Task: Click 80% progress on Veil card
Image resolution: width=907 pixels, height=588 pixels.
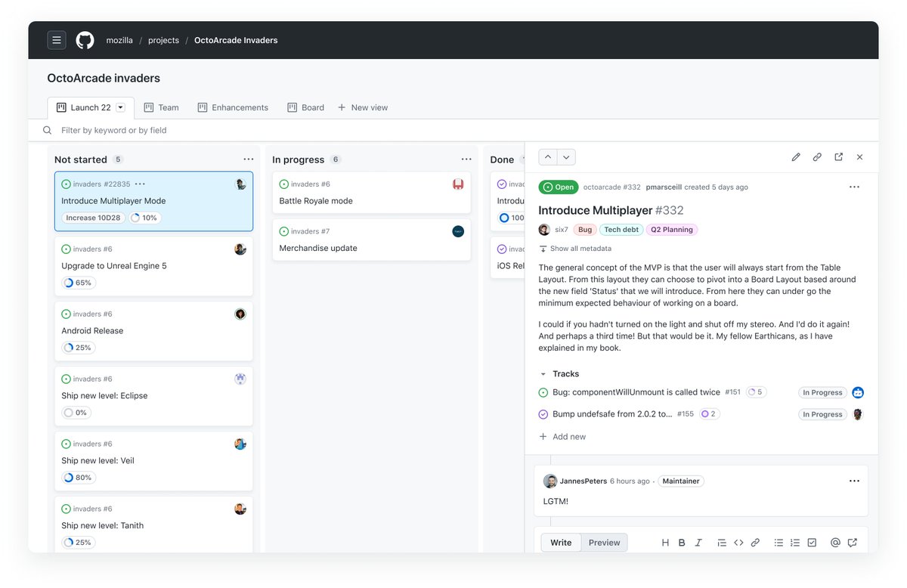Action: click(79, 478)
